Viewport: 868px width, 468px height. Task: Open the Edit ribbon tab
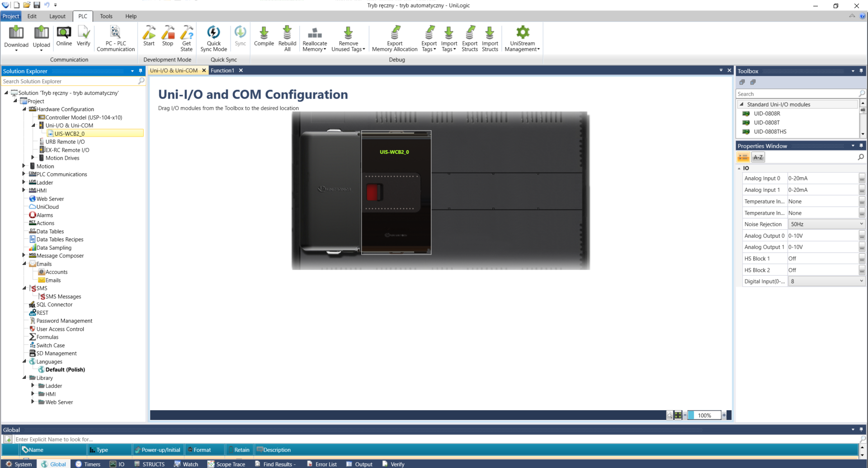[x=32, y=16]
